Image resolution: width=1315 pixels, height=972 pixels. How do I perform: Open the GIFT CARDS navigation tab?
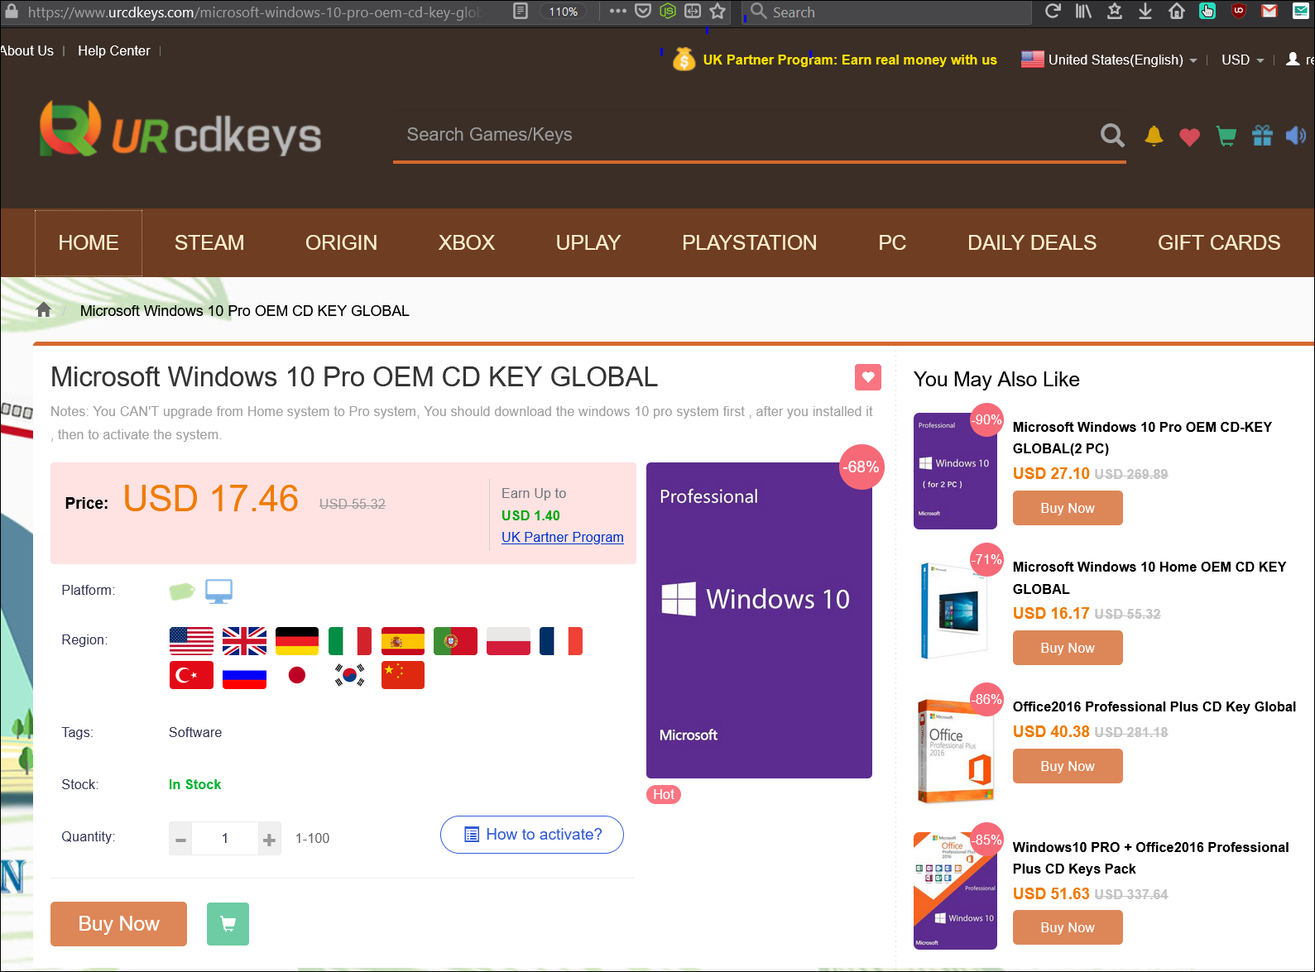tap(1219, 242)
